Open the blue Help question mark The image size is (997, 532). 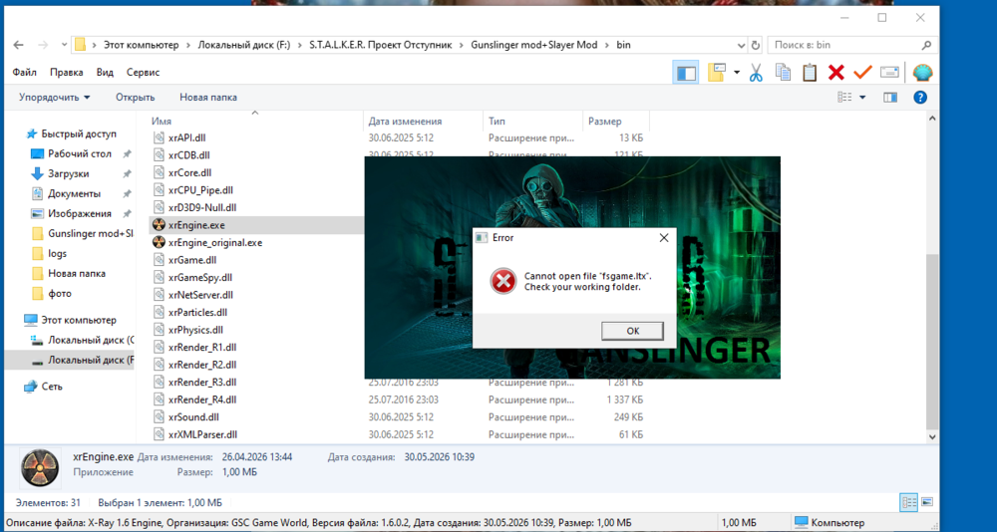[920, 98]
